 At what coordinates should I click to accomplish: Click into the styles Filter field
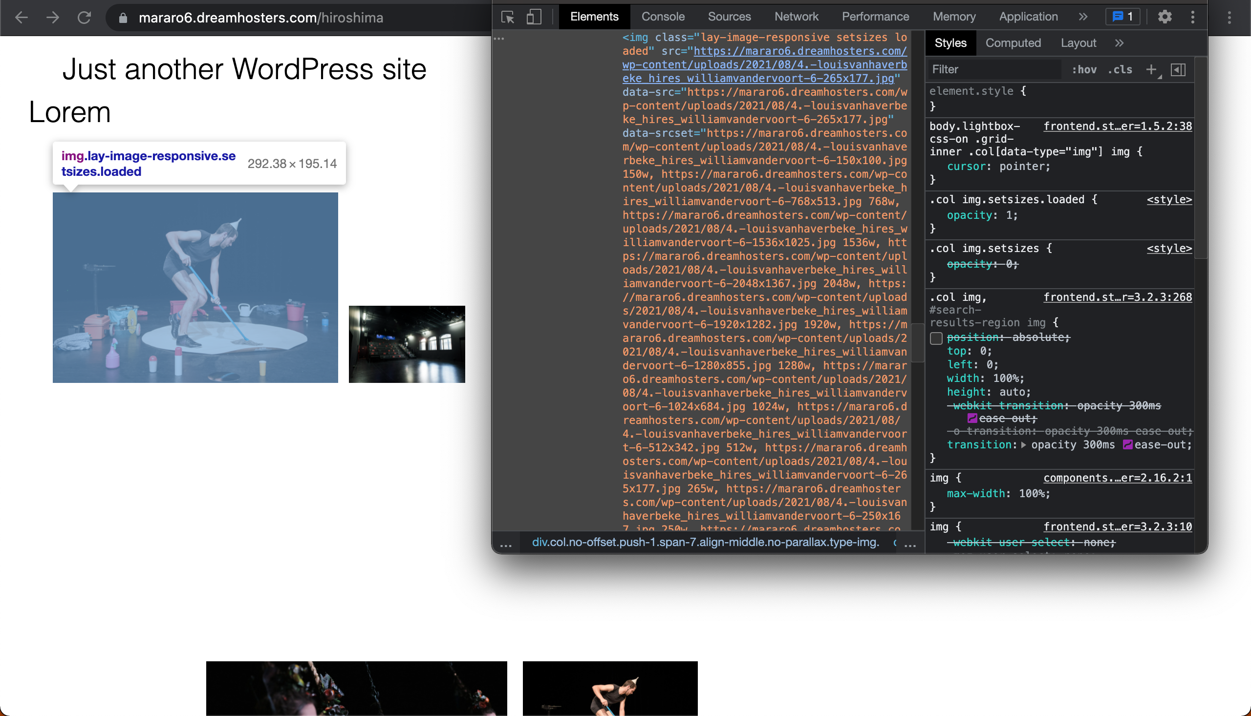point(994,69)
